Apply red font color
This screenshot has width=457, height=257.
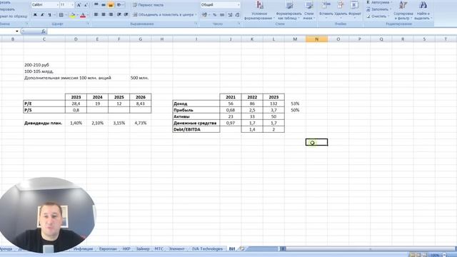tap(83, 14)
